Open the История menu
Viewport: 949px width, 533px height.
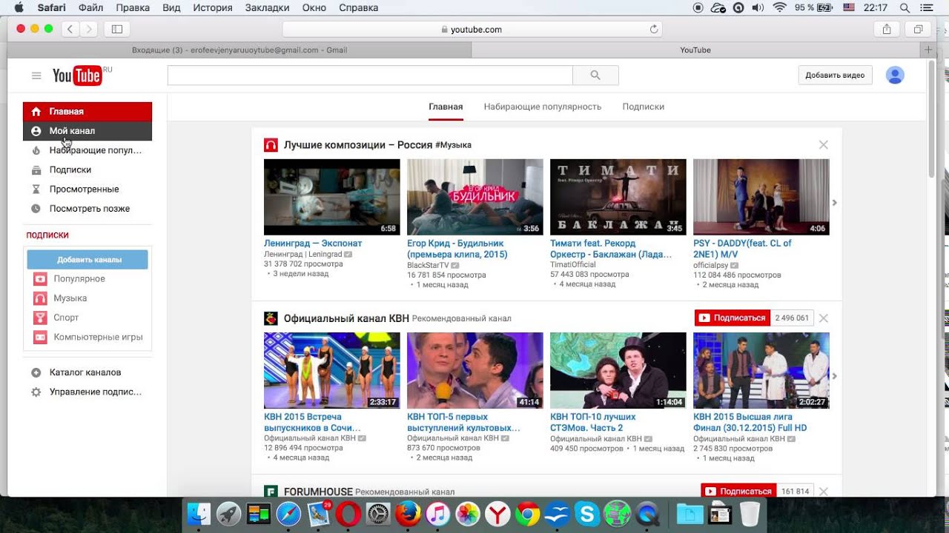[x=212, y=7]
